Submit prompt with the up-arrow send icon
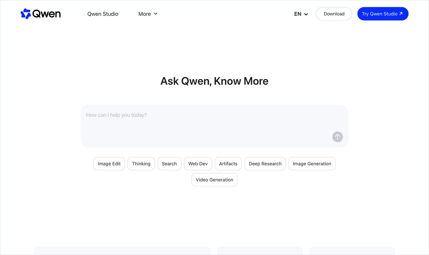The width and height of the screenshot is (429, 255). (337, 137)
